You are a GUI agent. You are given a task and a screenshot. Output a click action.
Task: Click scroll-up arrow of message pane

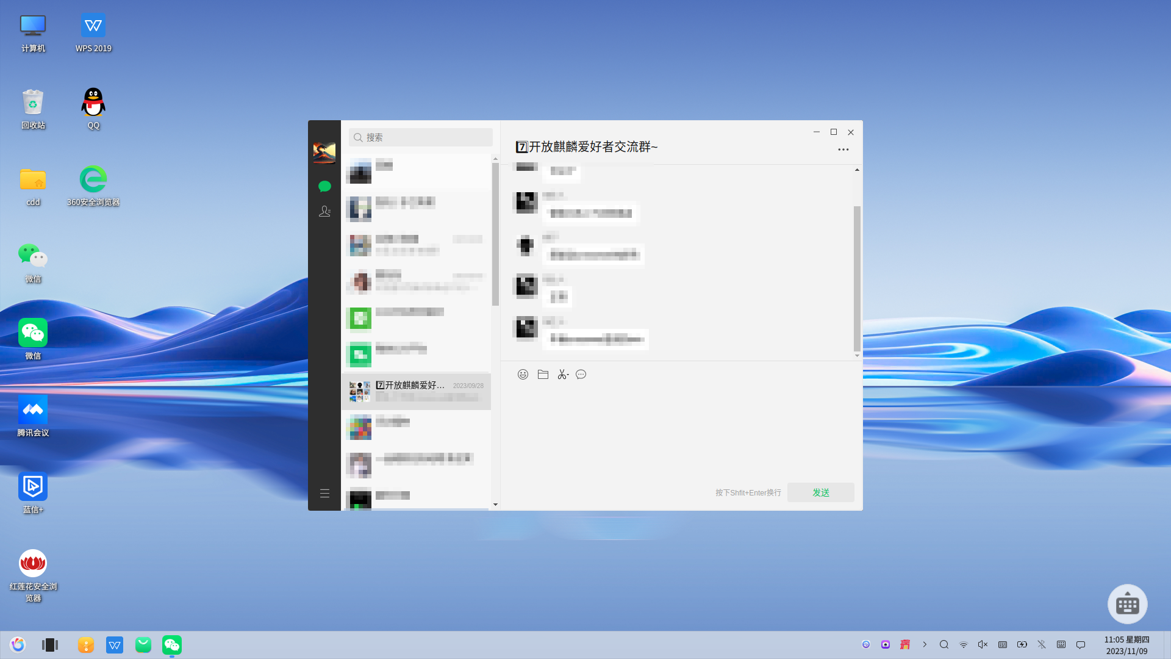point(857,170)
